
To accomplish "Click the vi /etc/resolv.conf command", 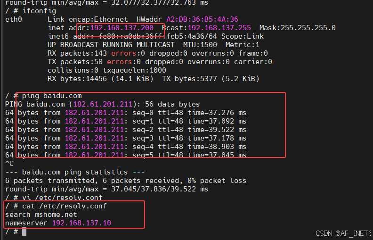I will click(62, 198).
